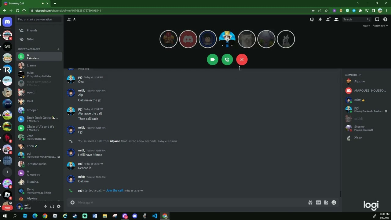Open Chain of A's and #'s group

click(x=39, y=128)
